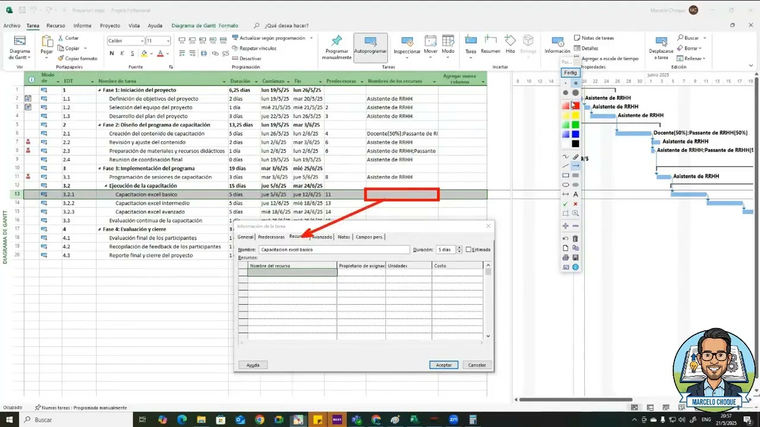Screen dimensions: 760x427
Task: Collapse Ejecución de la capacitación summary row
Action: click(x=106, y=186)
